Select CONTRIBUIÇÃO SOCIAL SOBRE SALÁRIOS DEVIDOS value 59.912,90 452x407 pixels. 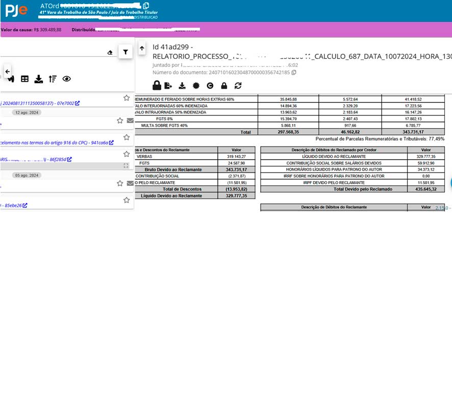point(426,163)
